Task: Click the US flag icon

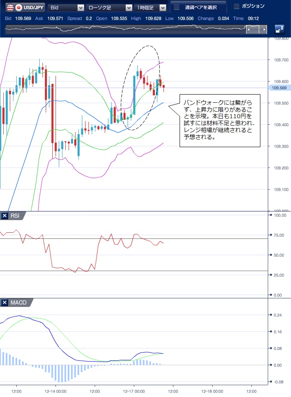Action: (x=9, y=7)
